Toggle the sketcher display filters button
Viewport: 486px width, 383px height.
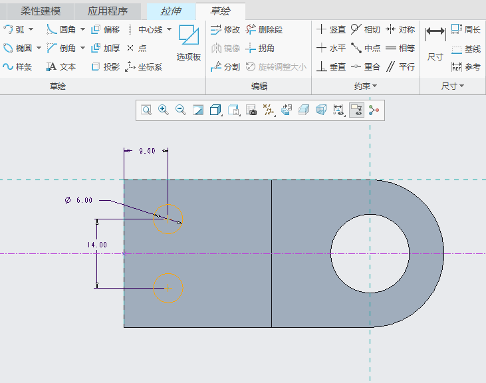[339, 110]
